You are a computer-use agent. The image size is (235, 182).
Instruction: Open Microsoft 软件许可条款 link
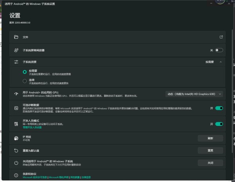(x=35, y=177)
